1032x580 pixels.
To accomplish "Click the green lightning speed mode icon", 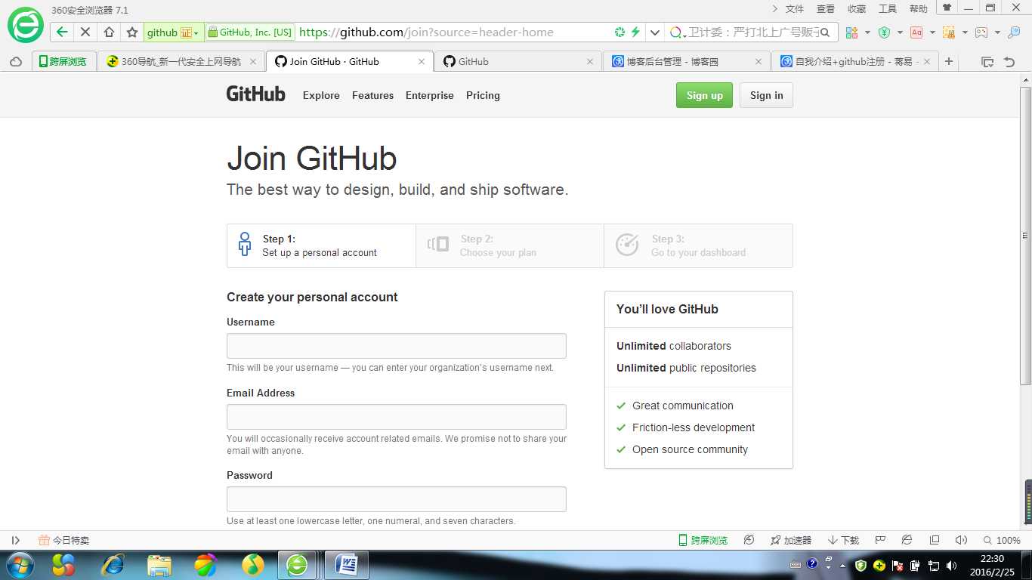I will coord(635,32).
